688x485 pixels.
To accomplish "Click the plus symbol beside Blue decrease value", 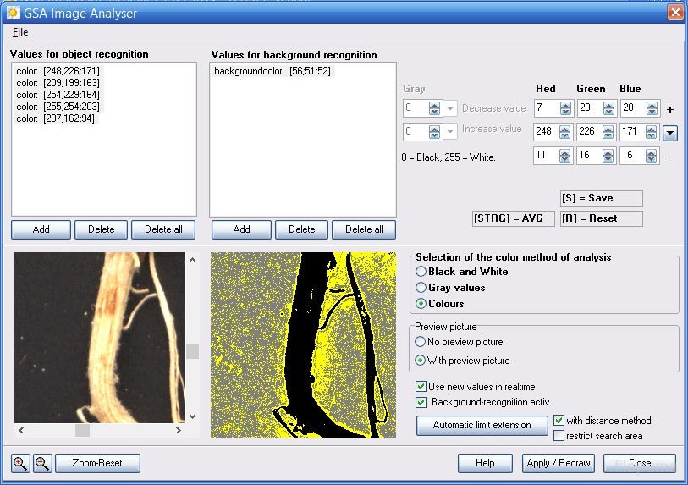I will pos(670,109).
